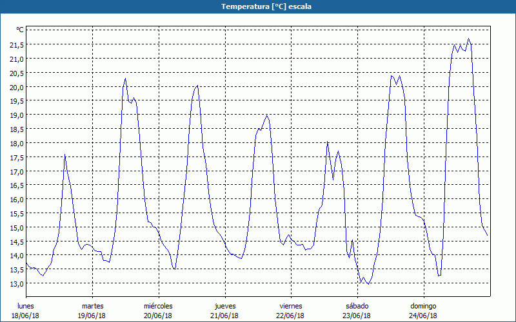Click the 15,0 y-axis label

pos(17,228)
